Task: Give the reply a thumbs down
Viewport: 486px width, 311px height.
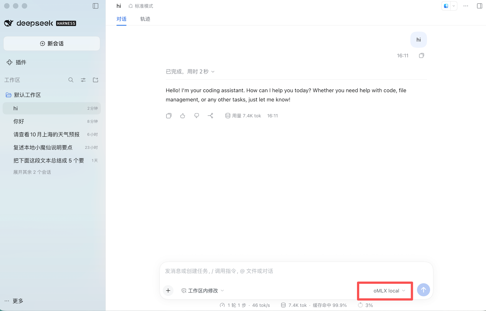Action: (x=197, y=116)
